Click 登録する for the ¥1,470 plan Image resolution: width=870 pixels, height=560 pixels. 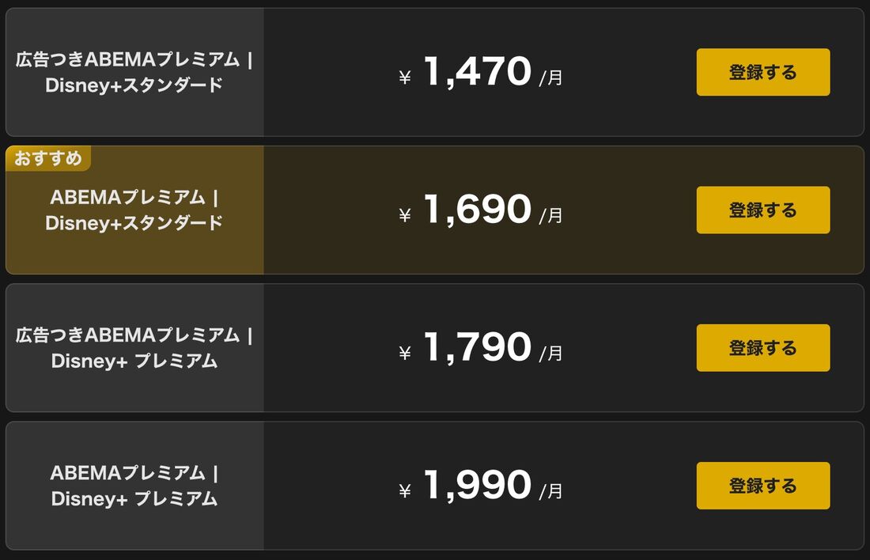click(763, 72)
